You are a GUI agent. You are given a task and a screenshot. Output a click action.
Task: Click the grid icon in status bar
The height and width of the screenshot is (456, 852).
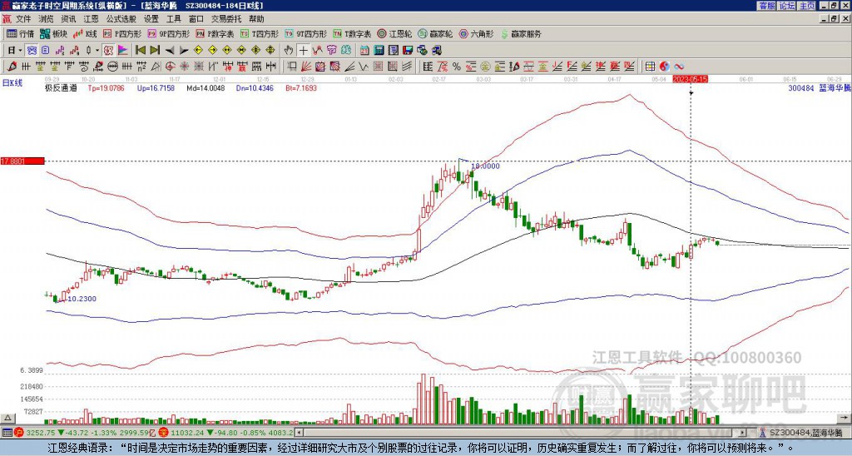click(7, 434)
